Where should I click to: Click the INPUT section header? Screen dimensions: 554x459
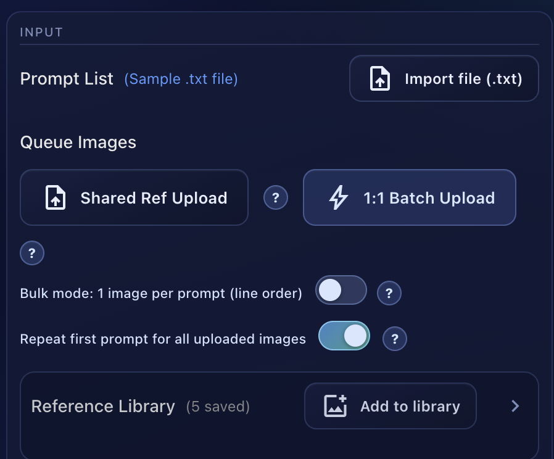coord(41,31)
